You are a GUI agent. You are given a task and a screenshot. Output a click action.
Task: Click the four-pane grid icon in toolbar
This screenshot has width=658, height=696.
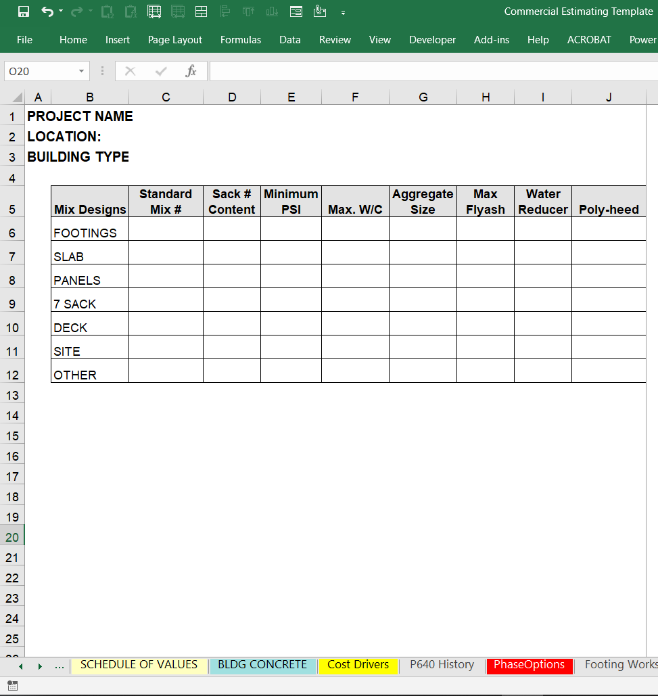tap(201, 11)
